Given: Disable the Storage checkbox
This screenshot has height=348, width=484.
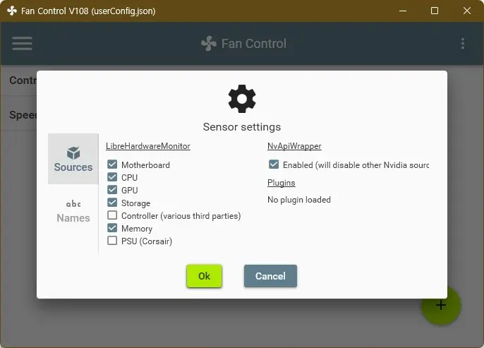Looking at the screenshot, I should click(x=112, y=203).
